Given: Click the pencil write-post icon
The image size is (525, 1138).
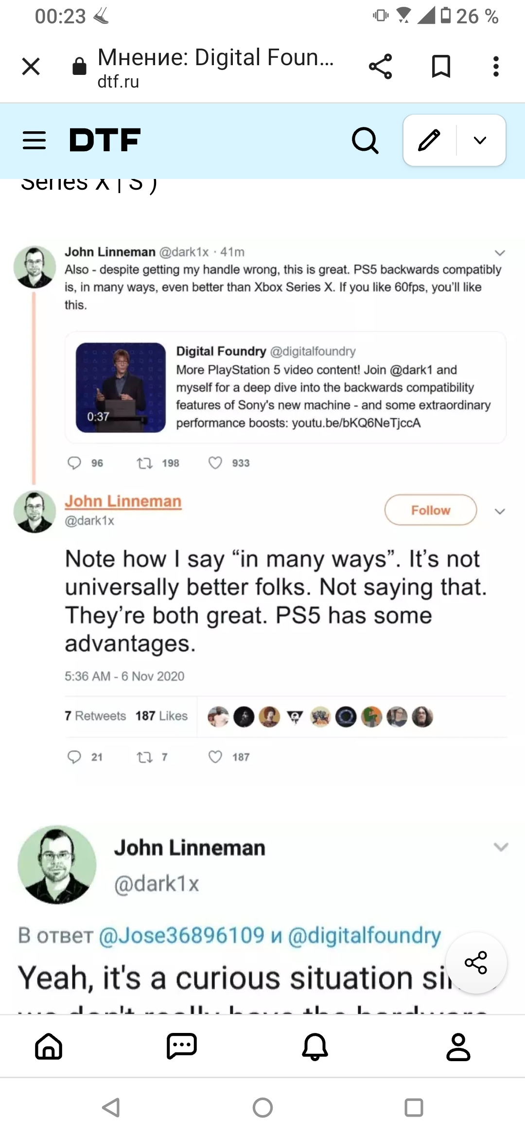Looking at the screenshot, I should (429, 141).
